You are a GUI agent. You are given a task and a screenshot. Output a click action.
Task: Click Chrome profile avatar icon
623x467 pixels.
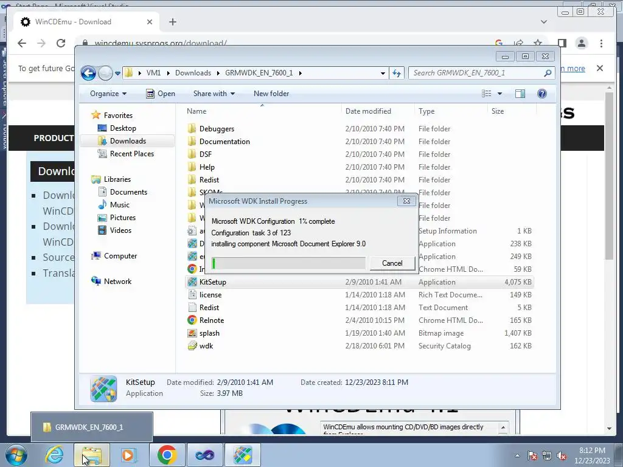pos(581,43)
